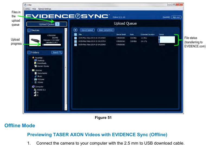Click the SYNC app icon in title bar
This screenshot has height=150, width=208.
[25, 5]
